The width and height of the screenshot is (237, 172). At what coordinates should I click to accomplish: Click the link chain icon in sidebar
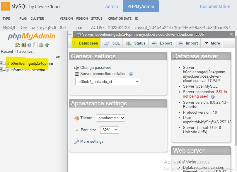(x=58, y=57)
